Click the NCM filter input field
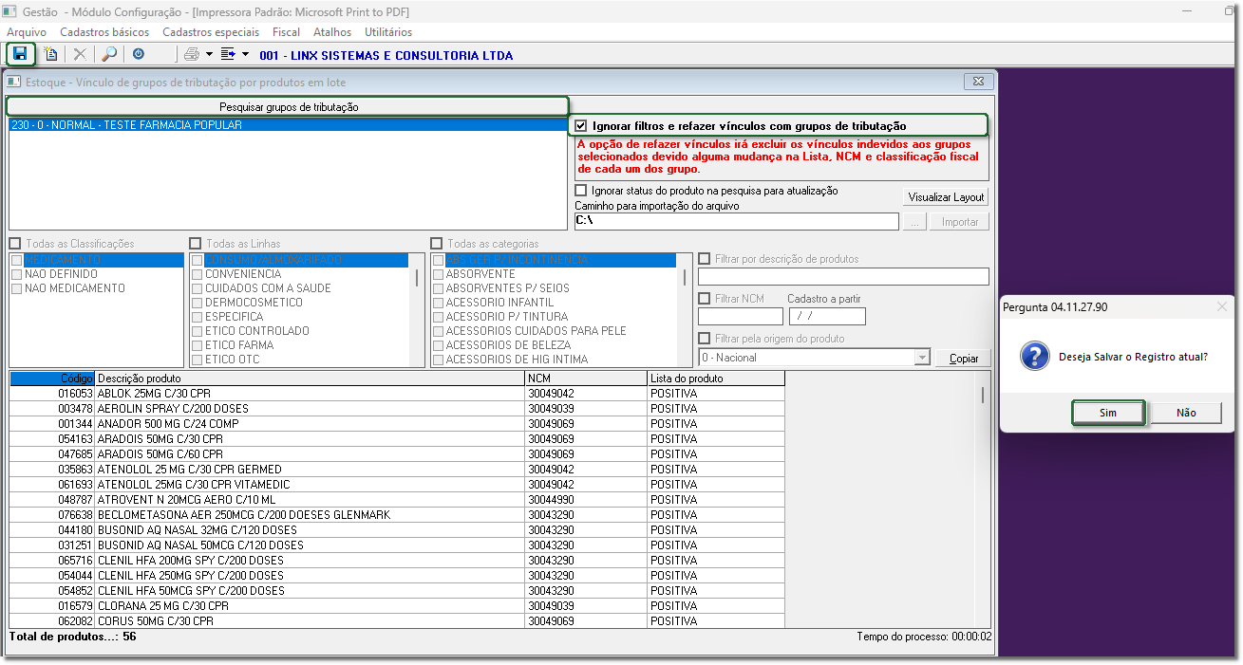Viewport: 1243px width, 665px height. pyautogui.click(x=741, y=317)
